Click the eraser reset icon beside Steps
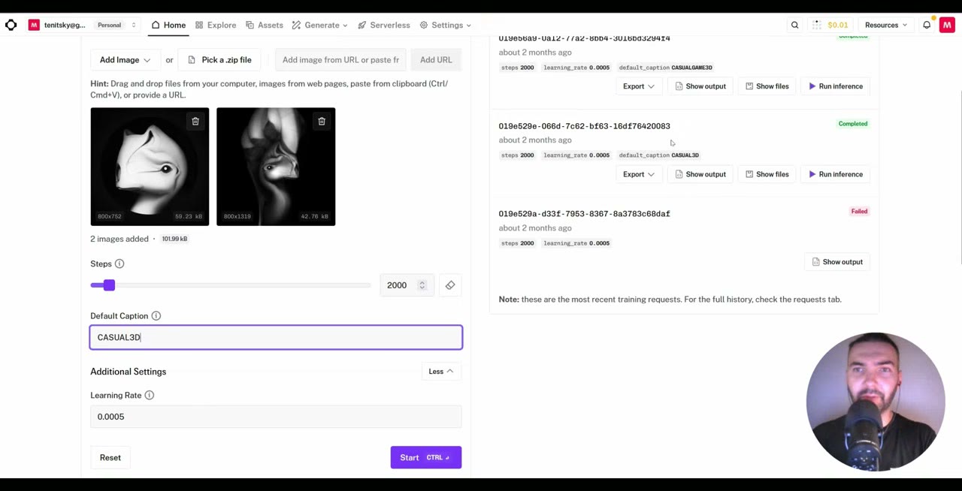Viewport: 962px width, 491px height. [x=450, y=285]
